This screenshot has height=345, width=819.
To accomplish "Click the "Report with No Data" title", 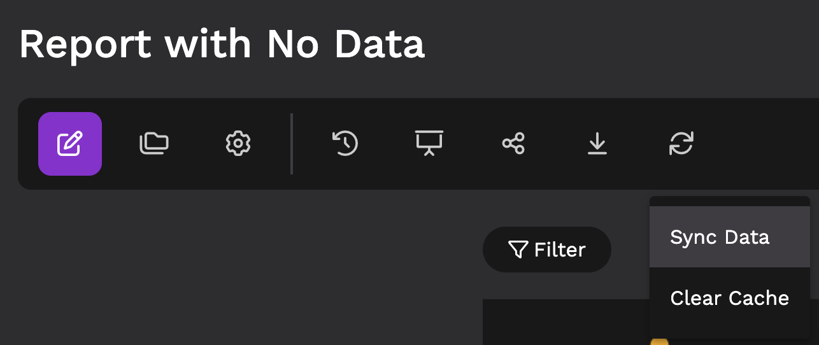I will click(x=222, y=45).
